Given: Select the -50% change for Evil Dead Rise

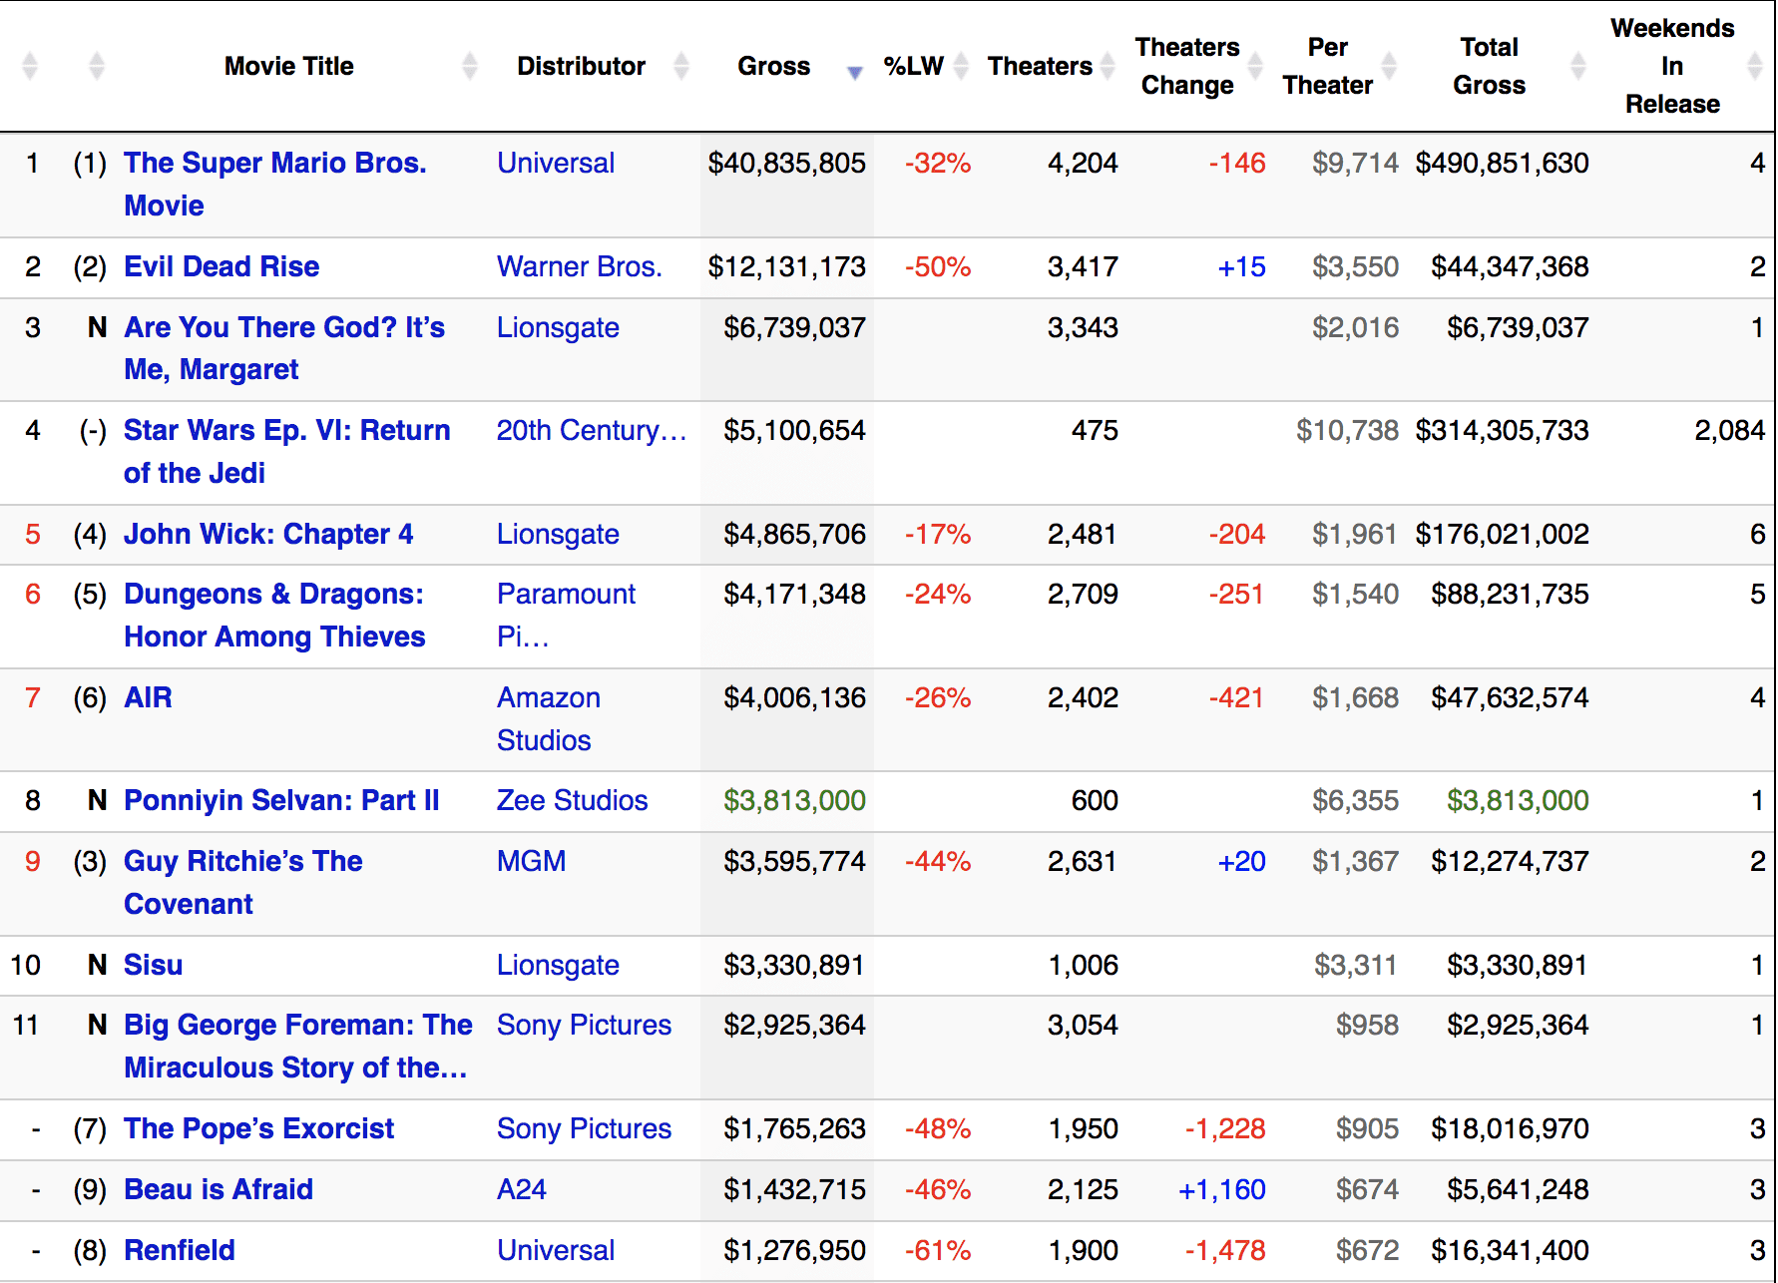Looking at the screenshot, I should tap(938, 266).
